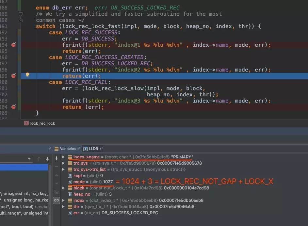
Task: Expand the index->name variable node
Action: (x=64, y=157)
